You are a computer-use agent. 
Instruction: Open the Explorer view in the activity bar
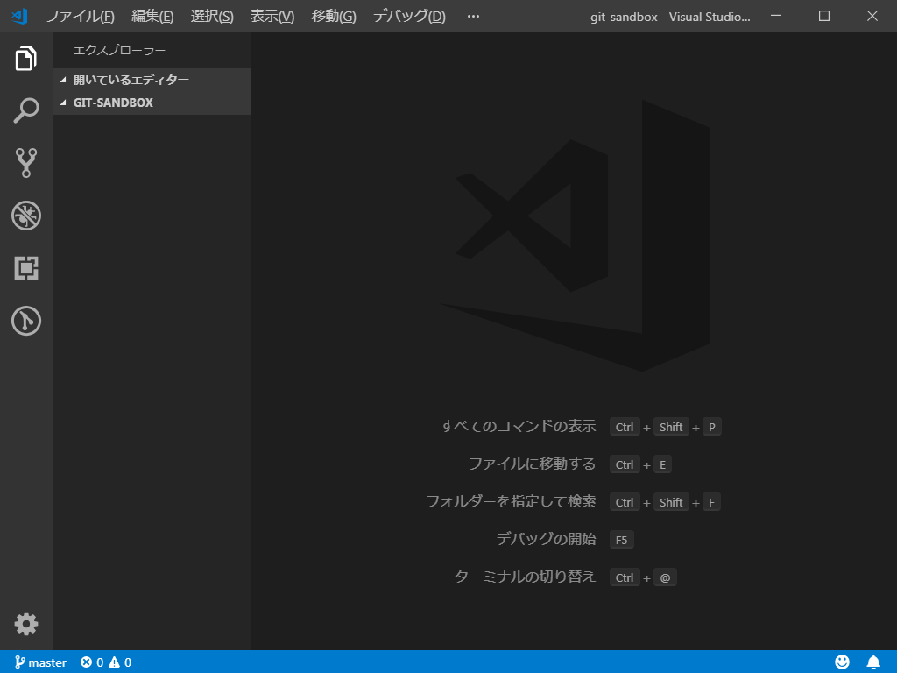point(25,58)
